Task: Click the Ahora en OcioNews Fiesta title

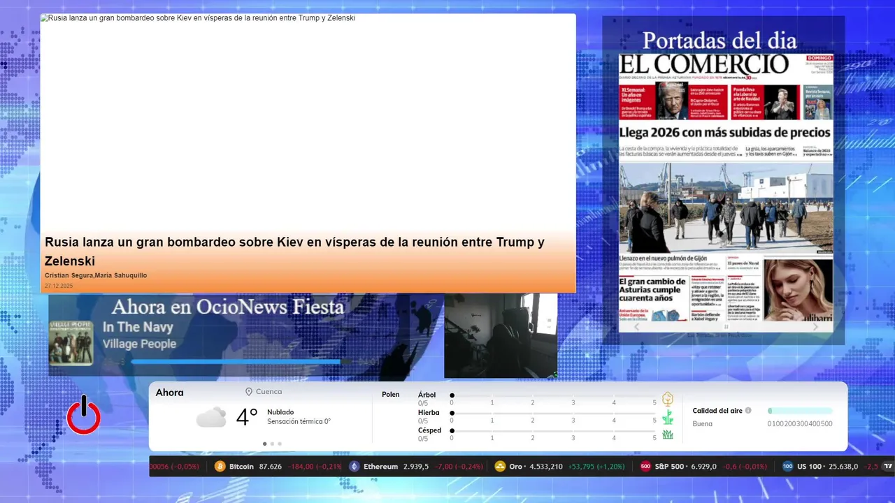Action: [x=228, y=307]
